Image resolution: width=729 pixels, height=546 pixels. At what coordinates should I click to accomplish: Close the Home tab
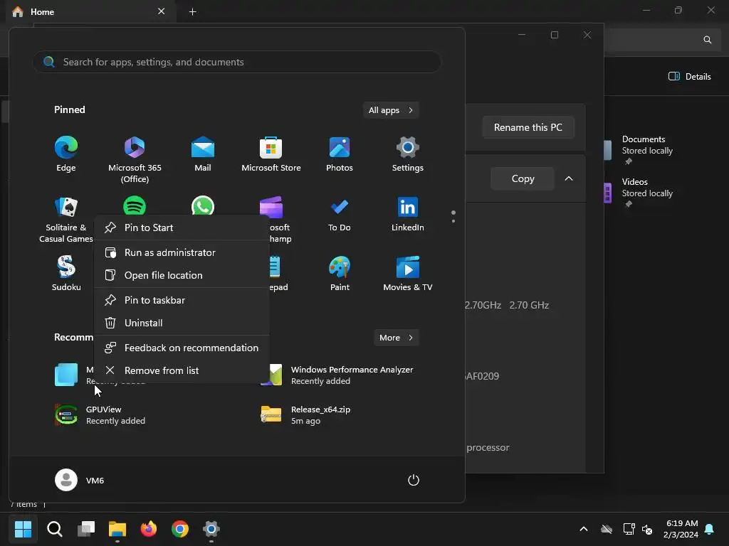[x=162, y=11]
